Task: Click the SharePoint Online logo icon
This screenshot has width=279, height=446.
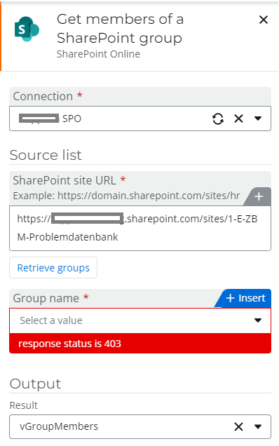Action: pos(27,29)
